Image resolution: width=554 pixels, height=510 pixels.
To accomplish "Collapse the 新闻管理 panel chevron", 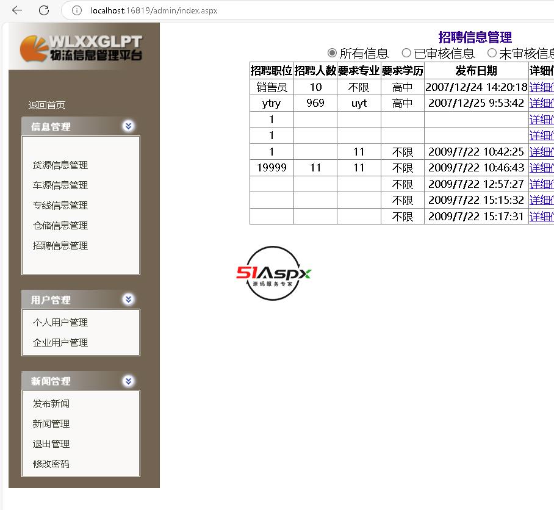I will pos(128,381).
